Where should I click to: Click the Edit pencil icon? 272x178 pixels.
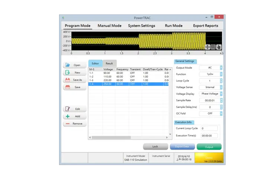(x=68, y=109)
